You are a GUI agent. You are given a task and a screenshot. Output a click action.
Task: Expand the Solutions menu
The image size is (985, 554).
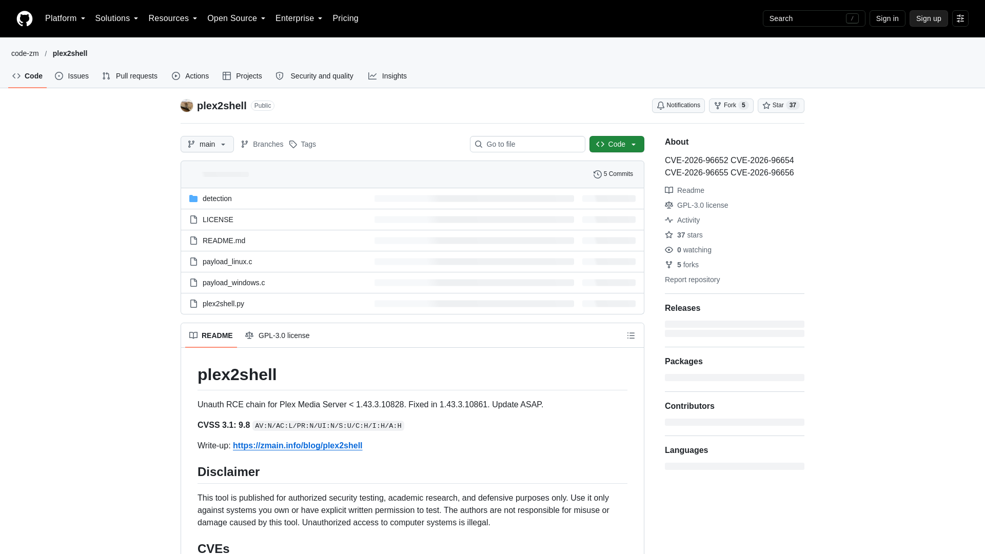pos(116,18)
